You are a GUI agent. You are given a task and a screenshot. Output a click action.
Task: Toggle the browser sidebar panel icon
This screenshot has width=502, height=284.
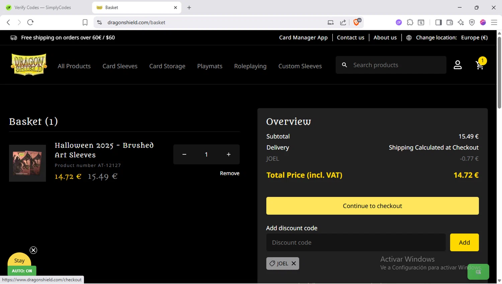tap(438, 22)
